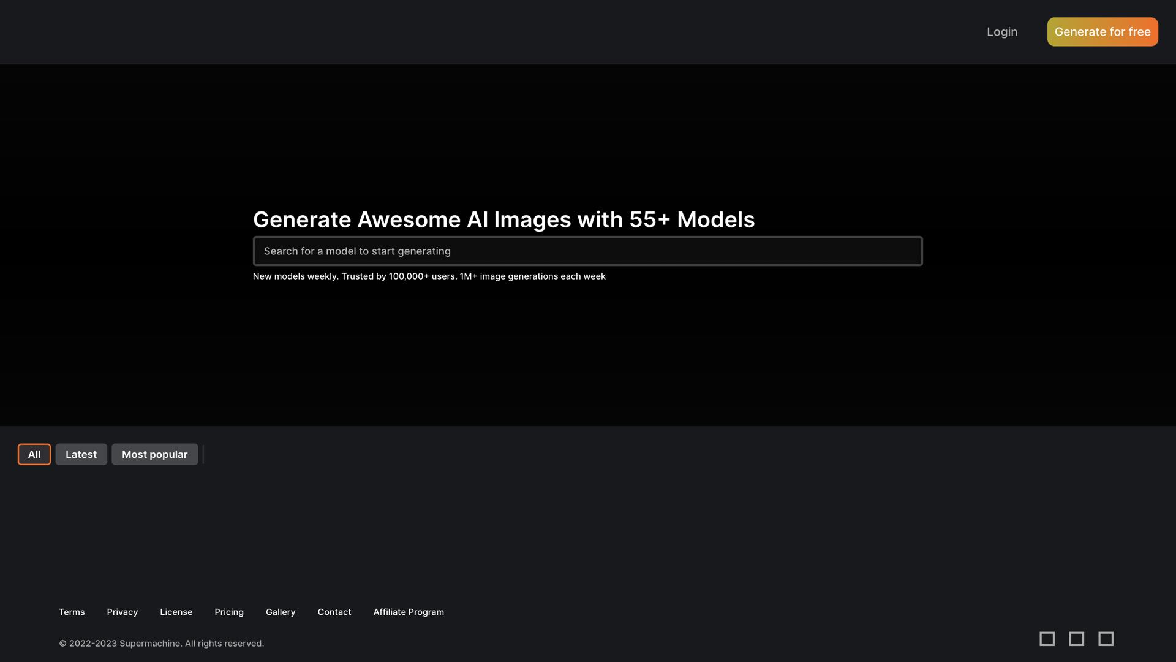Click the Supermachine copyright notice

click(161, 643)
